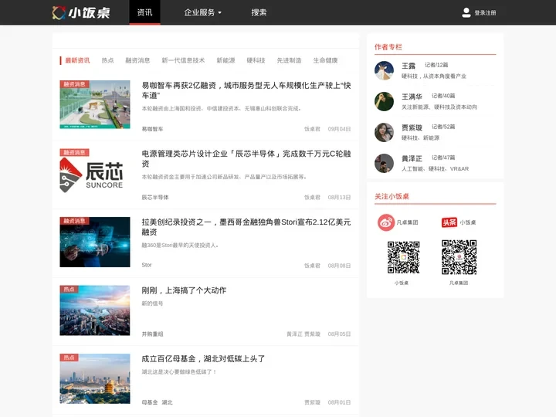Click author name 王露 in the column
This screenshot has width=556, height=417.
click(409, 66)
